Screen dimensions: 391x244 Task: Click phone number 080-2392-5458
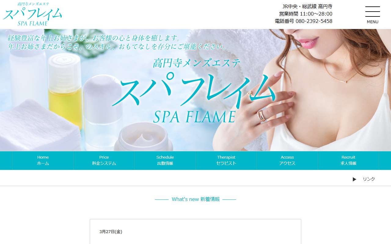pos(314,21)
